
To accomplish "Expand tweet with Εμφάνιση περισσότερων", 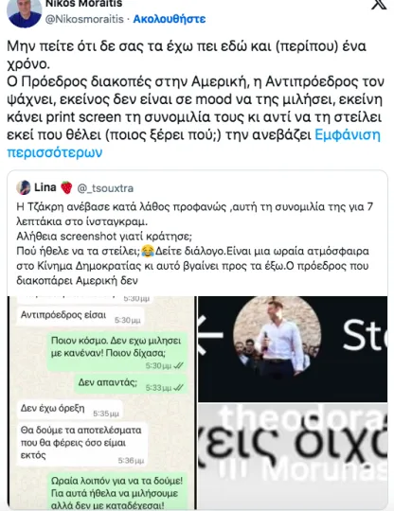I will click(194, 144).
